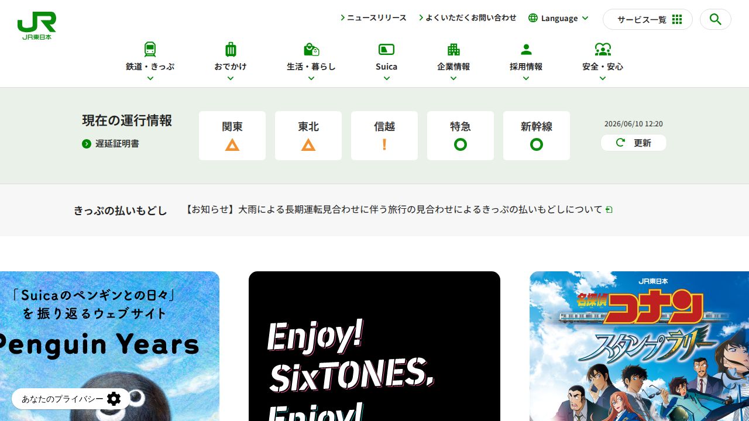749x421 pixels.
Task: Click the triangle status icon under 関東
Action: 232,145
